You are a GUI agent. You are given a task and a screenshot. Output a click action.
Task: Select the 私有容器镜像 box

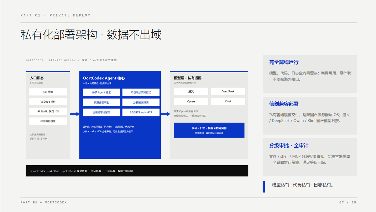(x=48, y=121)
